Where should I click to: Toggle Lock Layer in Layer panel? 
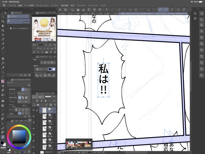point(46,101)
